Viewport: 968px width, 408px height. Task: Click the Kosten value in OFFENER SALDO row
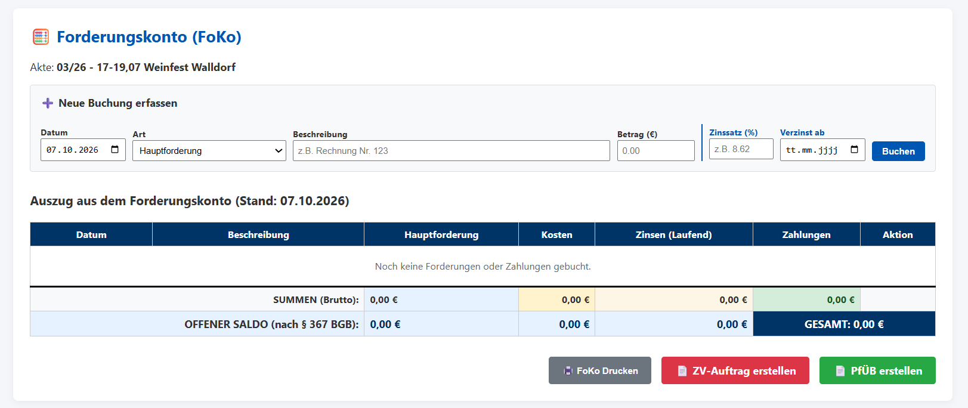tap(574, 324)
